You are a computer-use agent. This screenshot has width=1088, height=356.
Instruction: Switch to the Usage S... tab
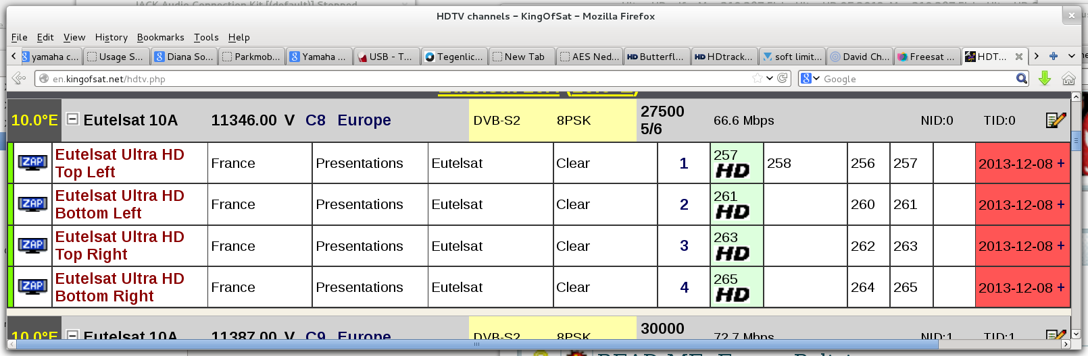[116, 57]
